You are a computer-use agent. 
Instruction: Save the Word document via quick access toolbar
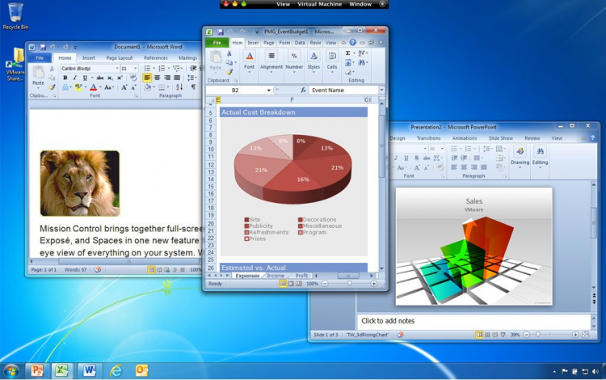click(x=43, y=47)
